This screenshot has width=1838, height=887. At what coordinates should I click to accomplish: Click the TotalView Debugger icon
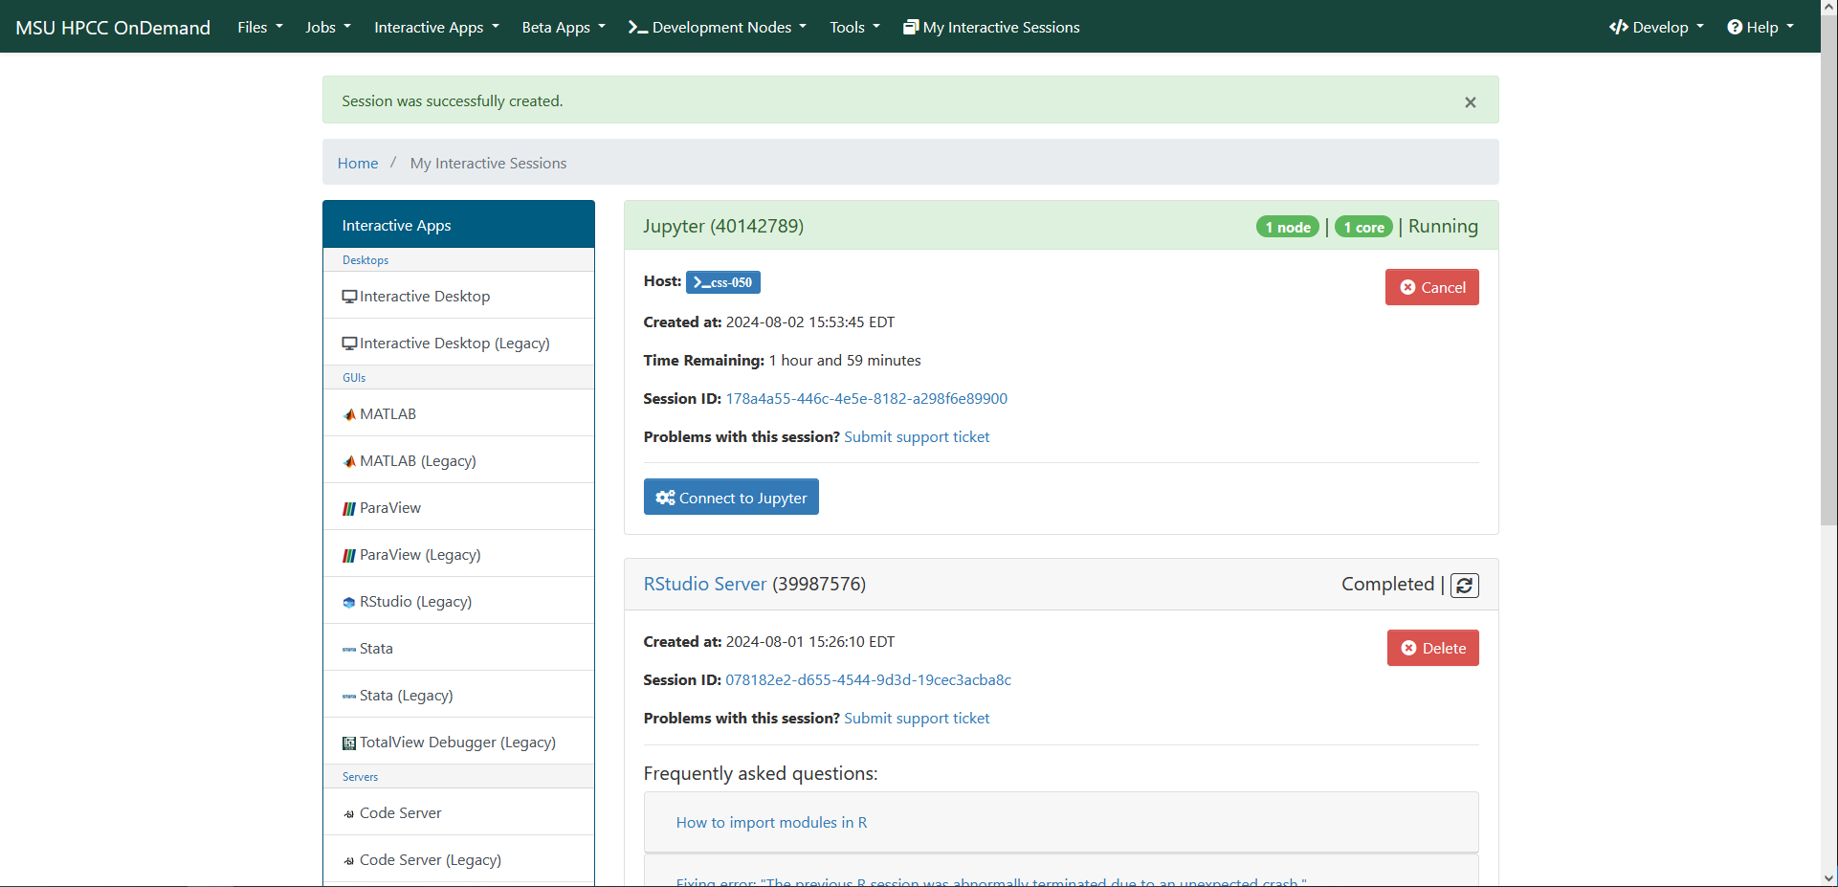[x=349, y=743]
